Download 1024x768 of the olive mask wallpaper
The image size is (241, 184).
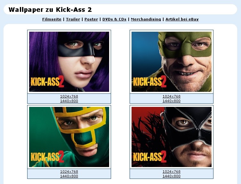click(171, 96)
